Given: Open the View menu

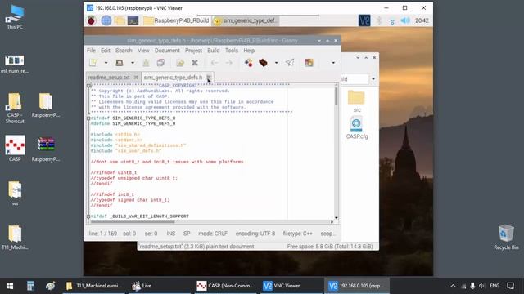Looking at the screenshot, I should 143,51.
